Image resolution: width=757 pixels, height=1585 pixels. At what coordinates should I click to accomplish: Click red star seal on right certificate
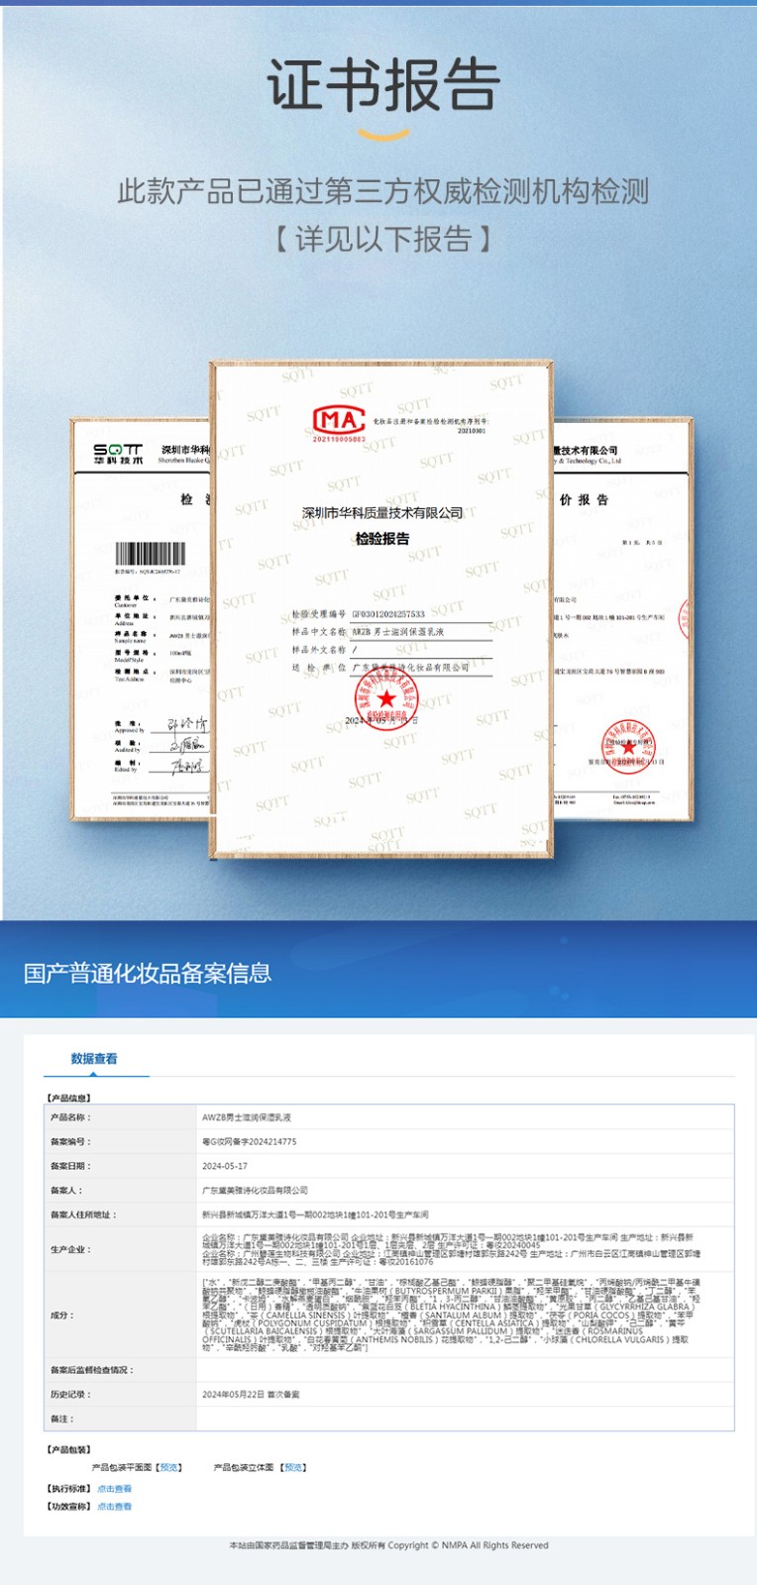click(628, 747)
